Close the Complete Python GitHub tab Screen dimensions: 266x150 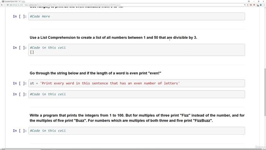click(x=20, y=2)
